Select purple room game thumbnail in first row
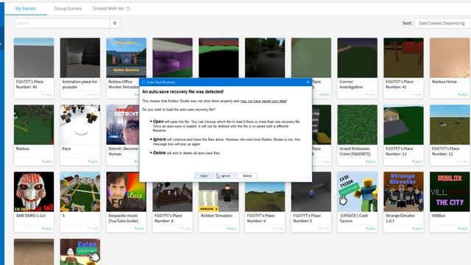The width and height of the screenshot is (471, 265). (x=173, y=57)
